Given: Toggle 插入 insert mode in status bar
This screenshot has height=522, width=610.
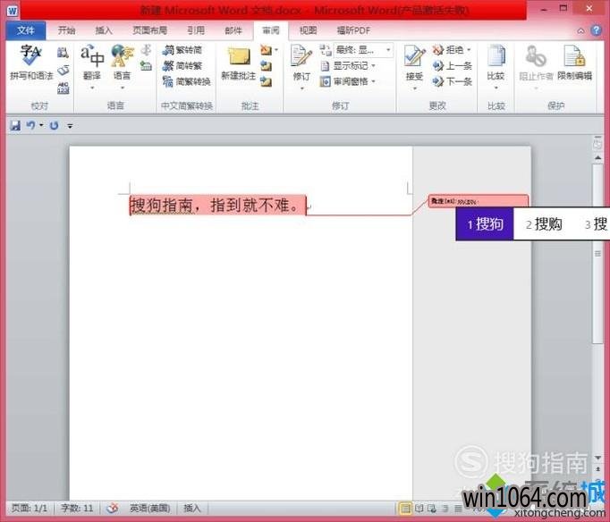Looking at the screenshot, I should [x=192, y=508].
